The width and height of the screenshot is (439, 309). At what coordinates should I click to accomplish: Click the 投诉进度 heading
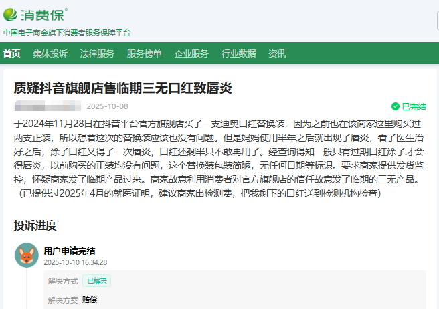click(35, 225)
